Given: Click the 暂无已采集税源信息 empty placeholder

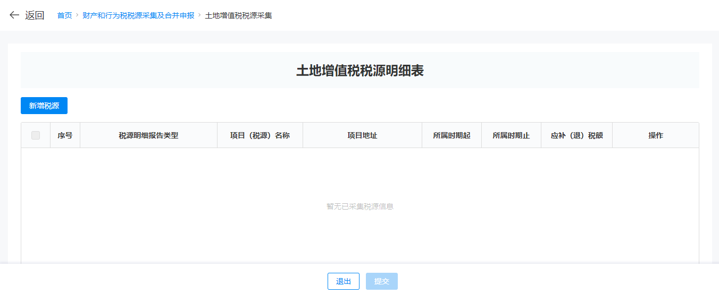Looking at the screenshot, I should pos(359,206).
